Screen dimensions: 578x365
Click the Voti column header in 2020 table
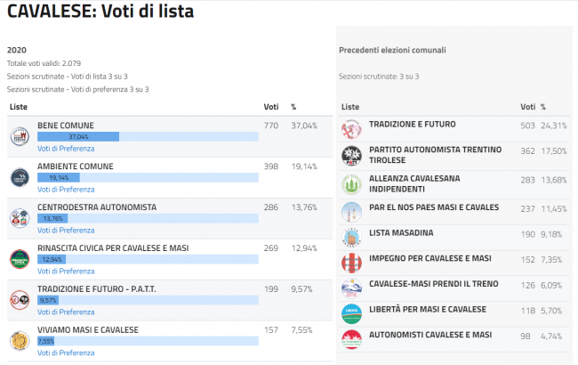click(271, 108)
